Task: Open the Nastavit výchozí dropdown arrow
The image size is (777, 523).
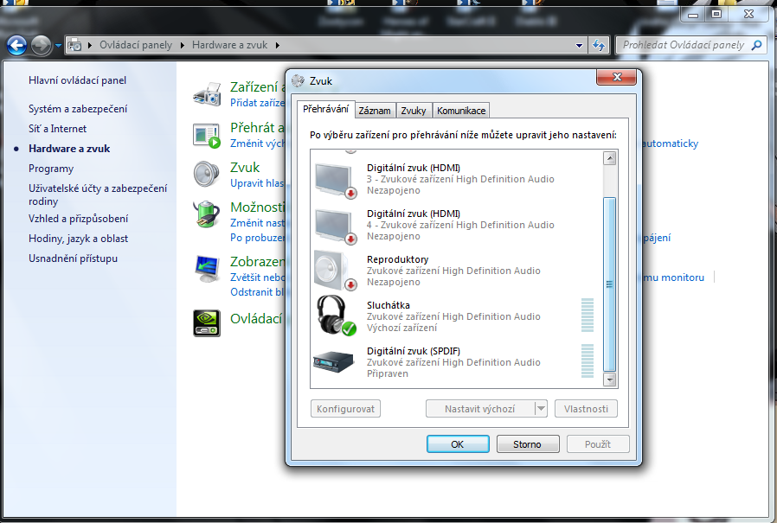Action: [x=541, y=409]
